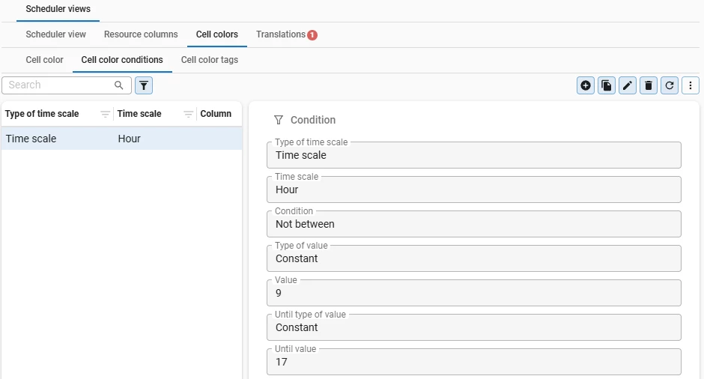Click the refresh list icon
This screenshot has width=704, height=379.
coord(670,85)
